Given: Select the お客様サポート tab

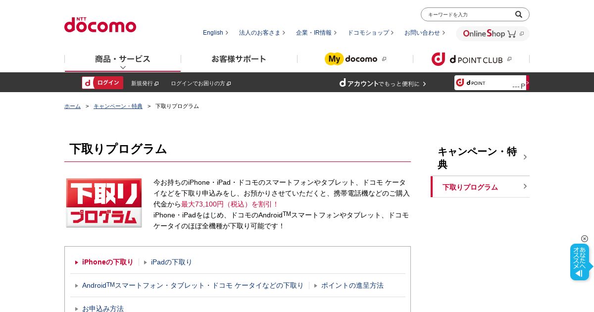Looking at the screenshot, I should coord(239,59).
